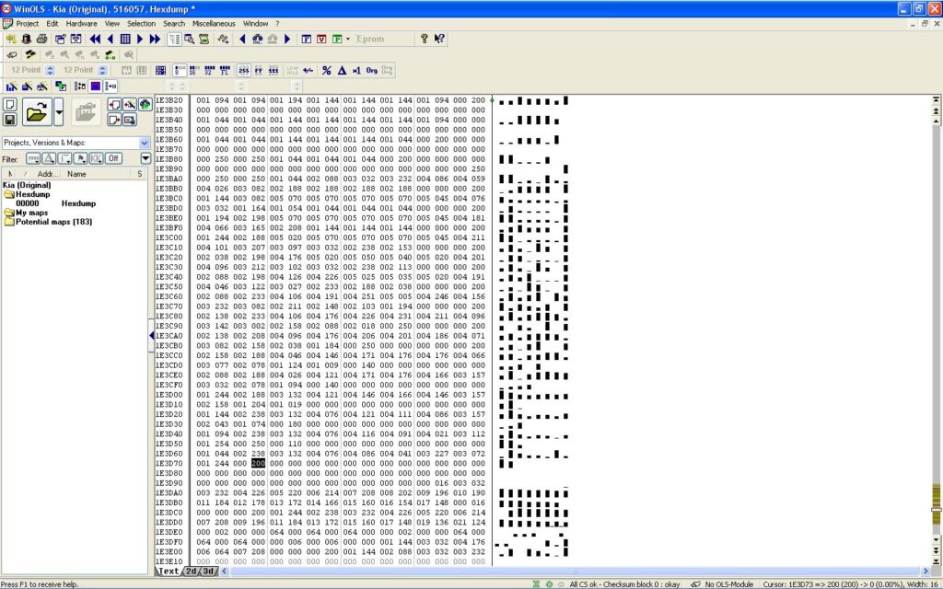Open the Hardware menu
Screen dimensions: 943x589
pyautogui.click(x=81, y=23)
